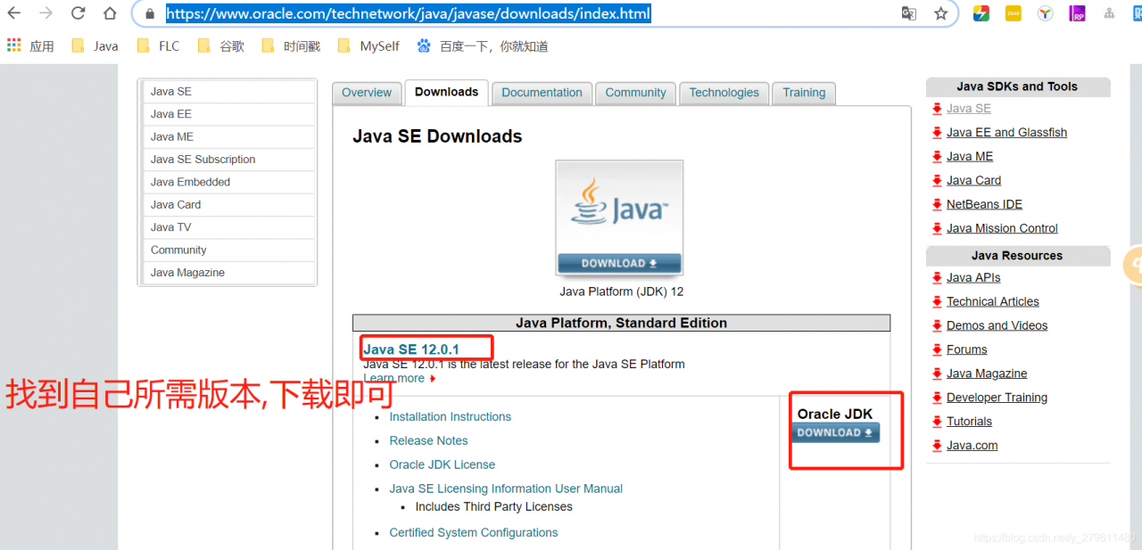Select the Downloads tab
This screenshot has height=550, width=1142.
coord(446,92)
